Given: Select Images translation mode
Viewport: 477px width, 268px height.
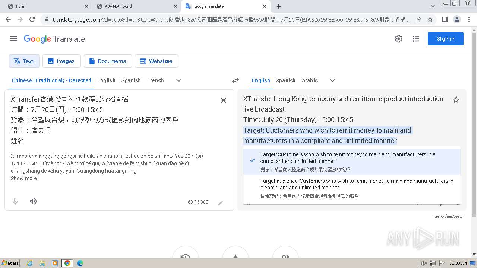Looking at the screenshot, I should click(61, 61).
